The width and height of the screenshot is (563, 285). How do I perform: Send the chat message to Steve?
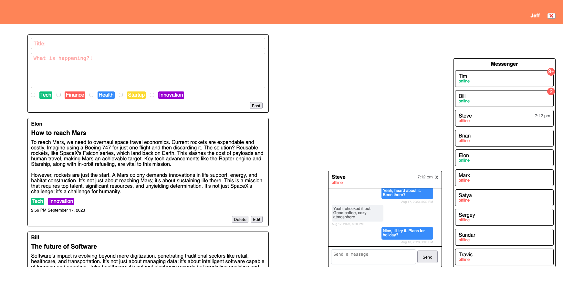[x=427, y=257]
